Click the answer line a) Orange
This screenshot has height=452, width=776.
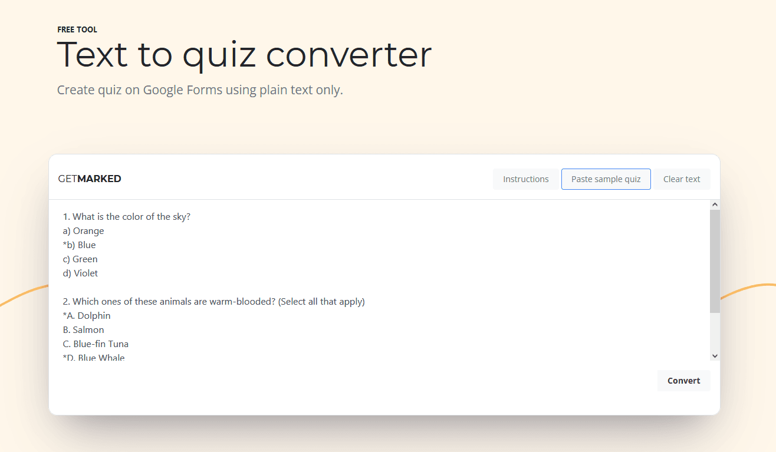pyautogui.click(x=83, y=230)
